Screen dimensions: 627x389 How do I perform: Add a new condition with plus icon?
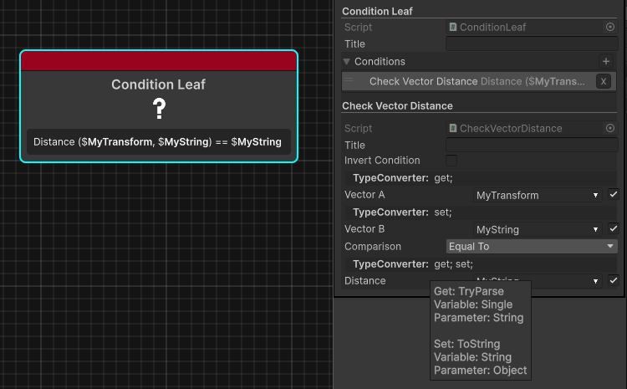click(606, 61)
